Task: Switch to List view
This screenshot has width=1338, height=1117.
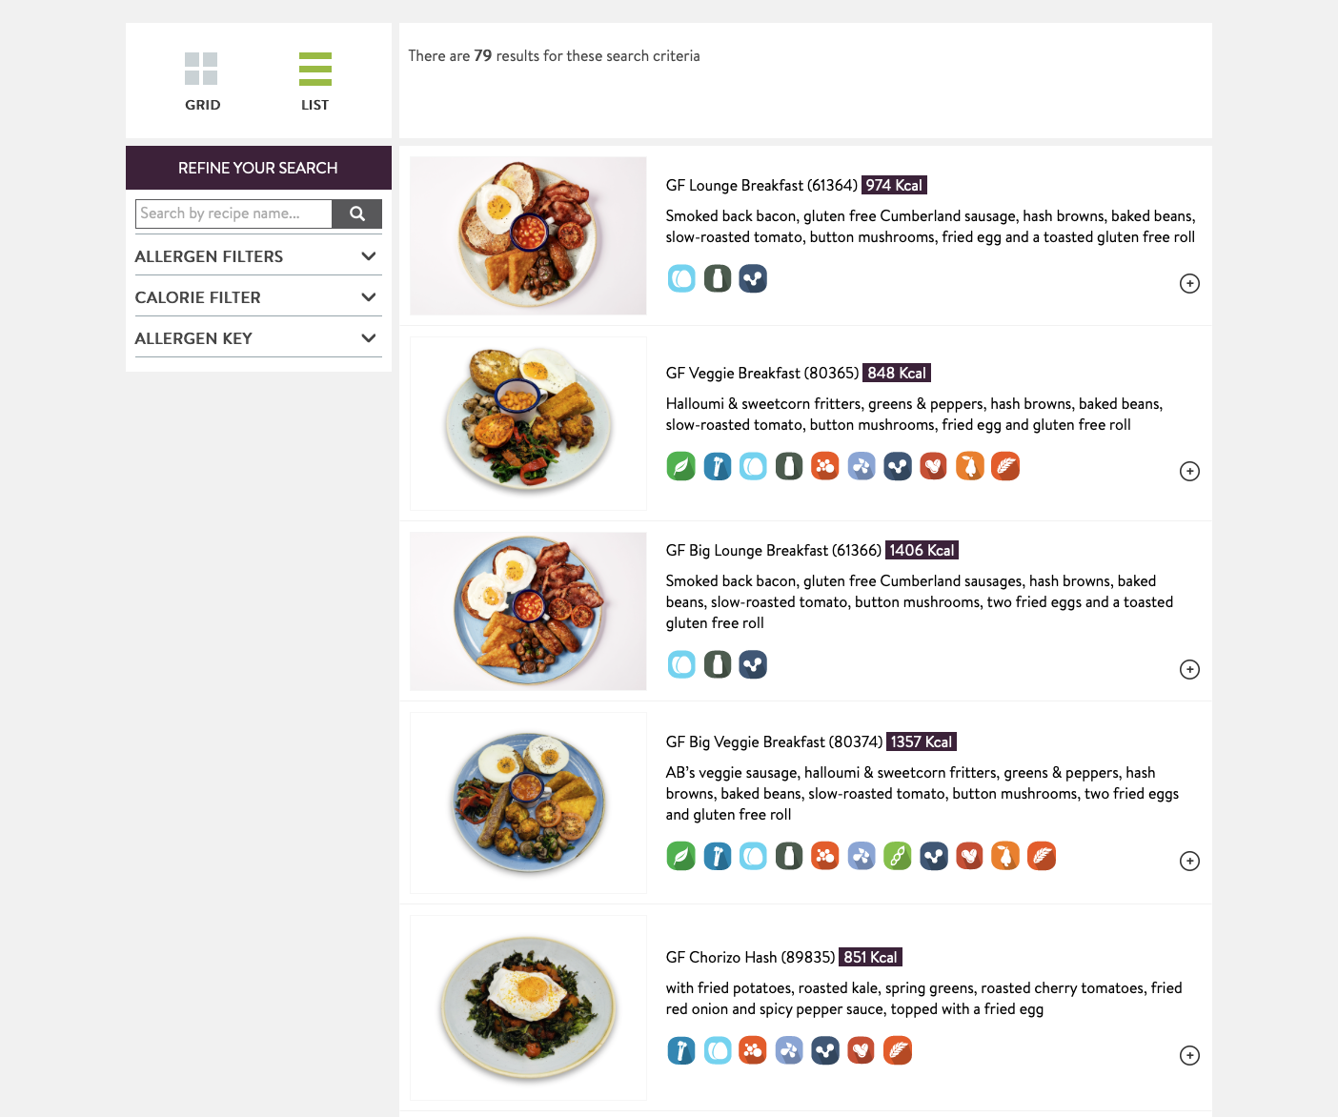Action: coord(314,82)
